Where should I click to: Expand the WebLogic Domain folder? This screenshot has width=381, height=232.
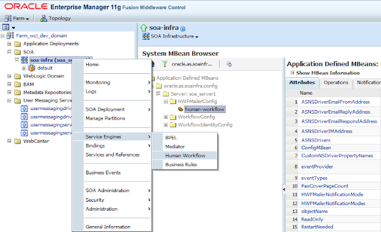10,76
